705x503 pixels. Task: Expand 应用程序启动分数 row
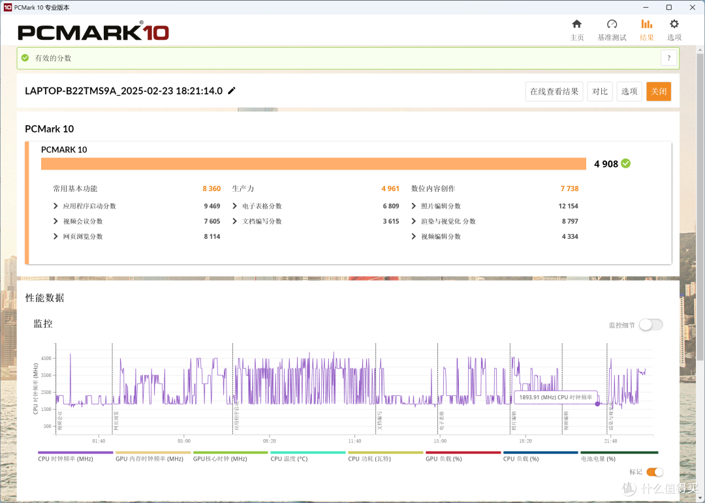click(55, 206)
